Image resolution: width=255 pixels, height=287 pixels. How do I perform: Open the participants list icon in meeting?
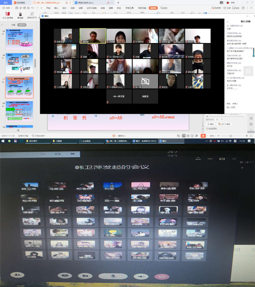coord(16,275)
